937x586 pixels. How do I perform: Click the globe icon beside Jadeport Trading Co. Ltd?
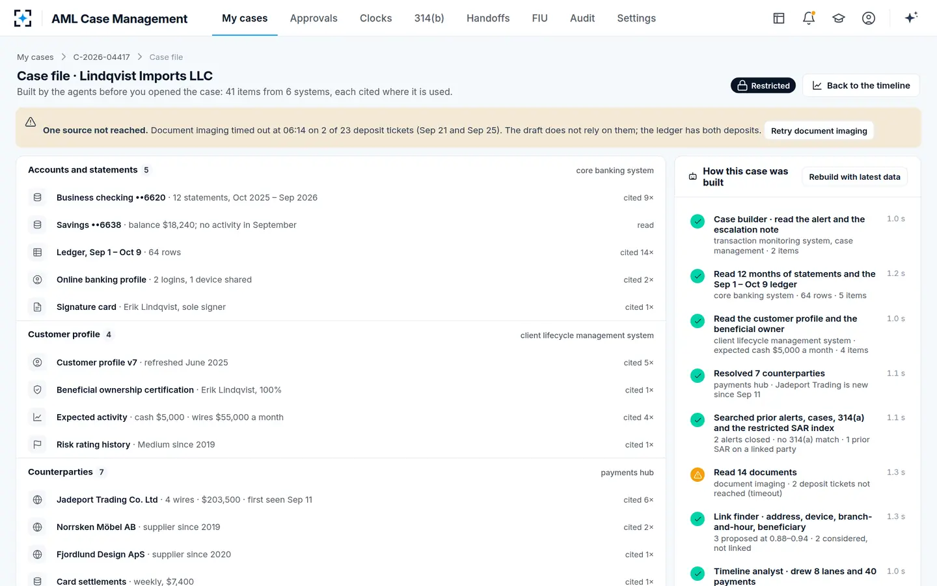pos(38,499)
